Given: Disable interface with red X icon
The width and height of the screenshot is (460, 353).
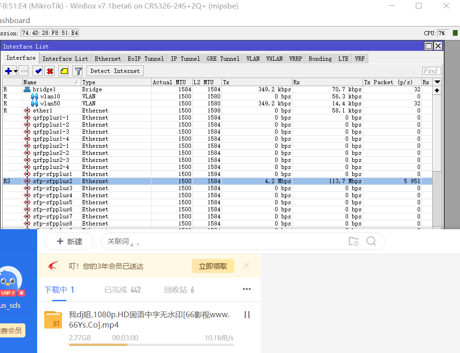Looking at the screenshot, I should [x=50, y=71].
